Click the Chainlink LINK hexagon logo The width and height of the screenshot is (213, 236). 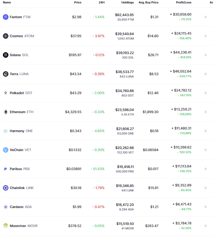coord(6,188)
